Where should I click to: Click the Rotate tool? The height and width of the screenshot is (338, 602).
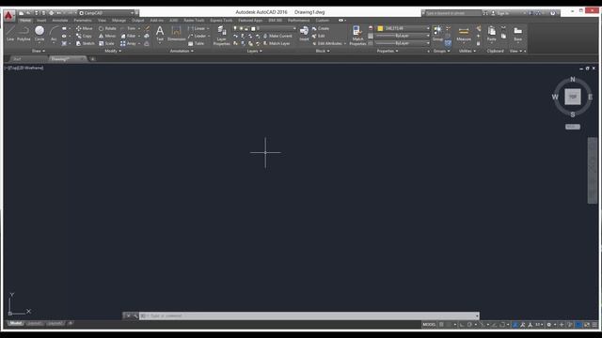(107, 28)
